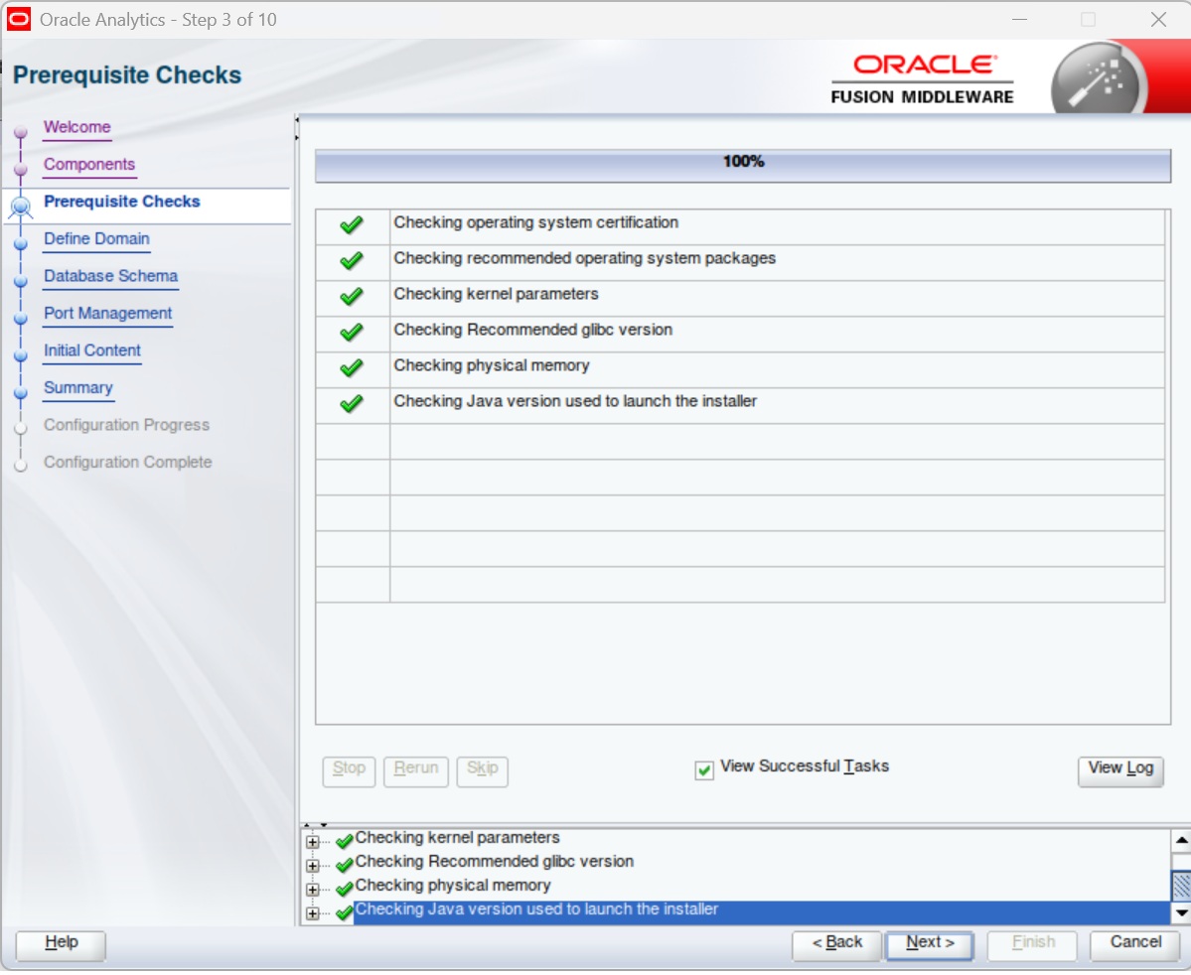1191x975 pixels.
Task: Expand the Checking Java version tree node
Action: click(312, 913)
